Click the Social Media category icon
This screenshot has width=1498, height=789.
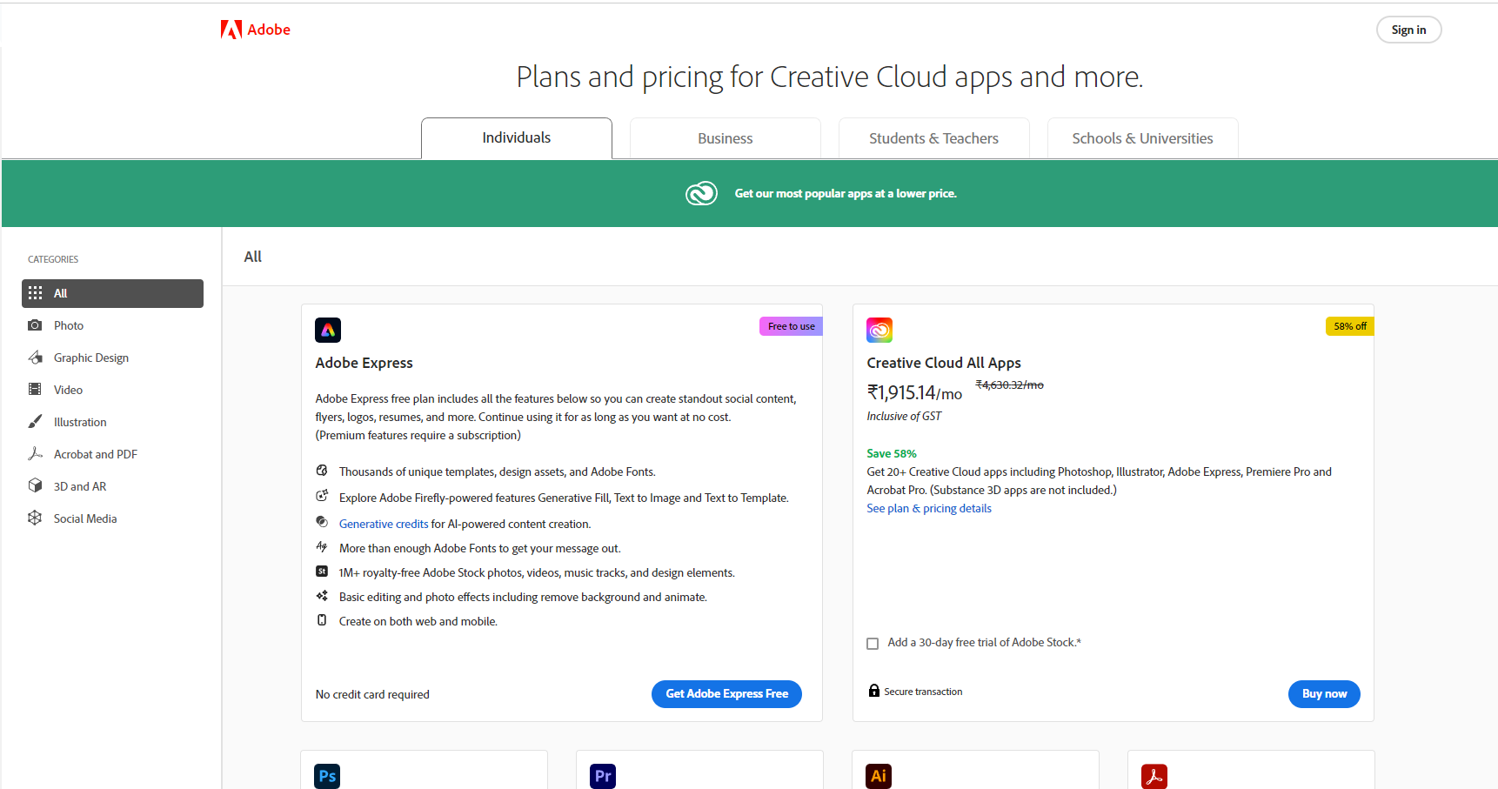pyautogui.click(x=35, y=518)
